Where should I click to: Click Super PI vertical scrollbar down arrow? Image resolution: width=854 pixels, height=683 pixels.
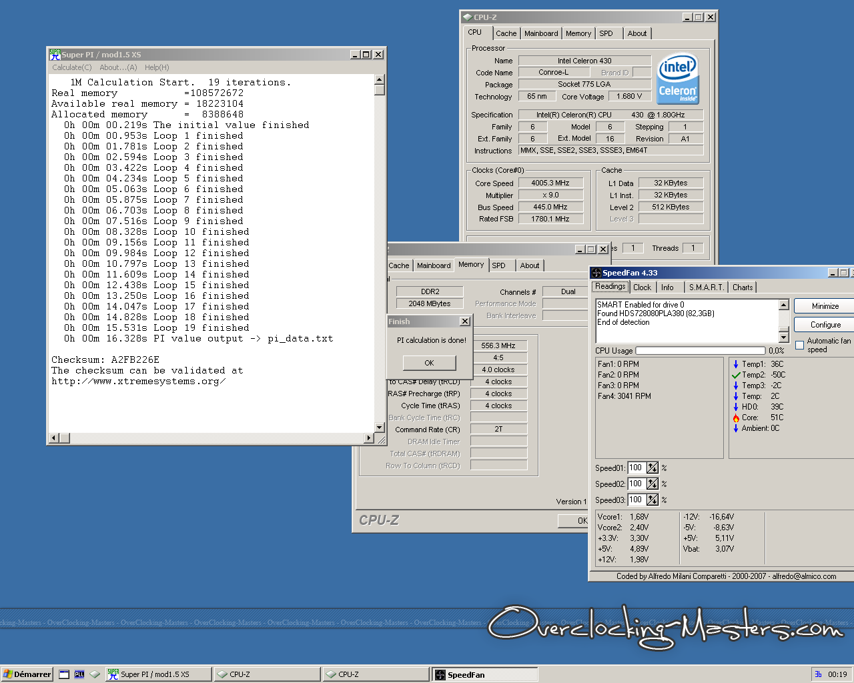pos(380,427)
